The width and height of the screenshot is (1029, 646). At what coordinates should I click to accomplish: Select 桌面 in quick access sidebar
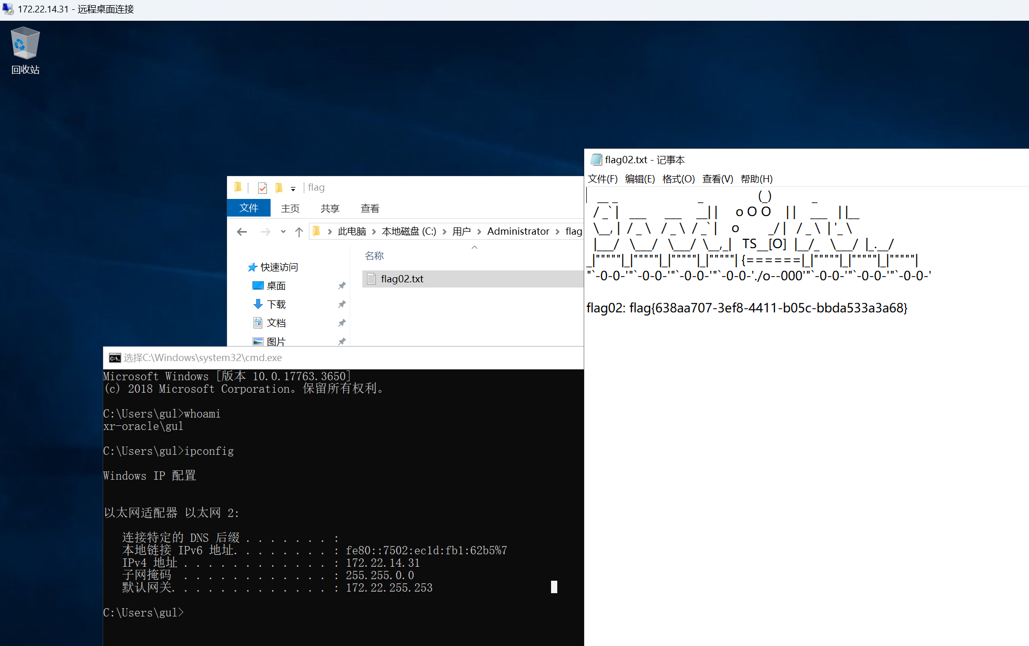point(276,285)
